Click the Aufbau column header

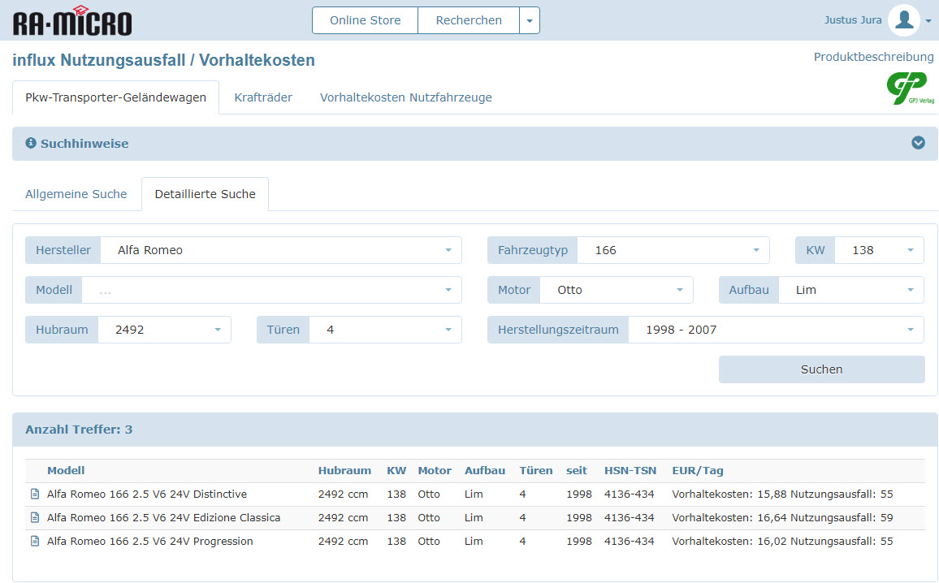[484, 470]
